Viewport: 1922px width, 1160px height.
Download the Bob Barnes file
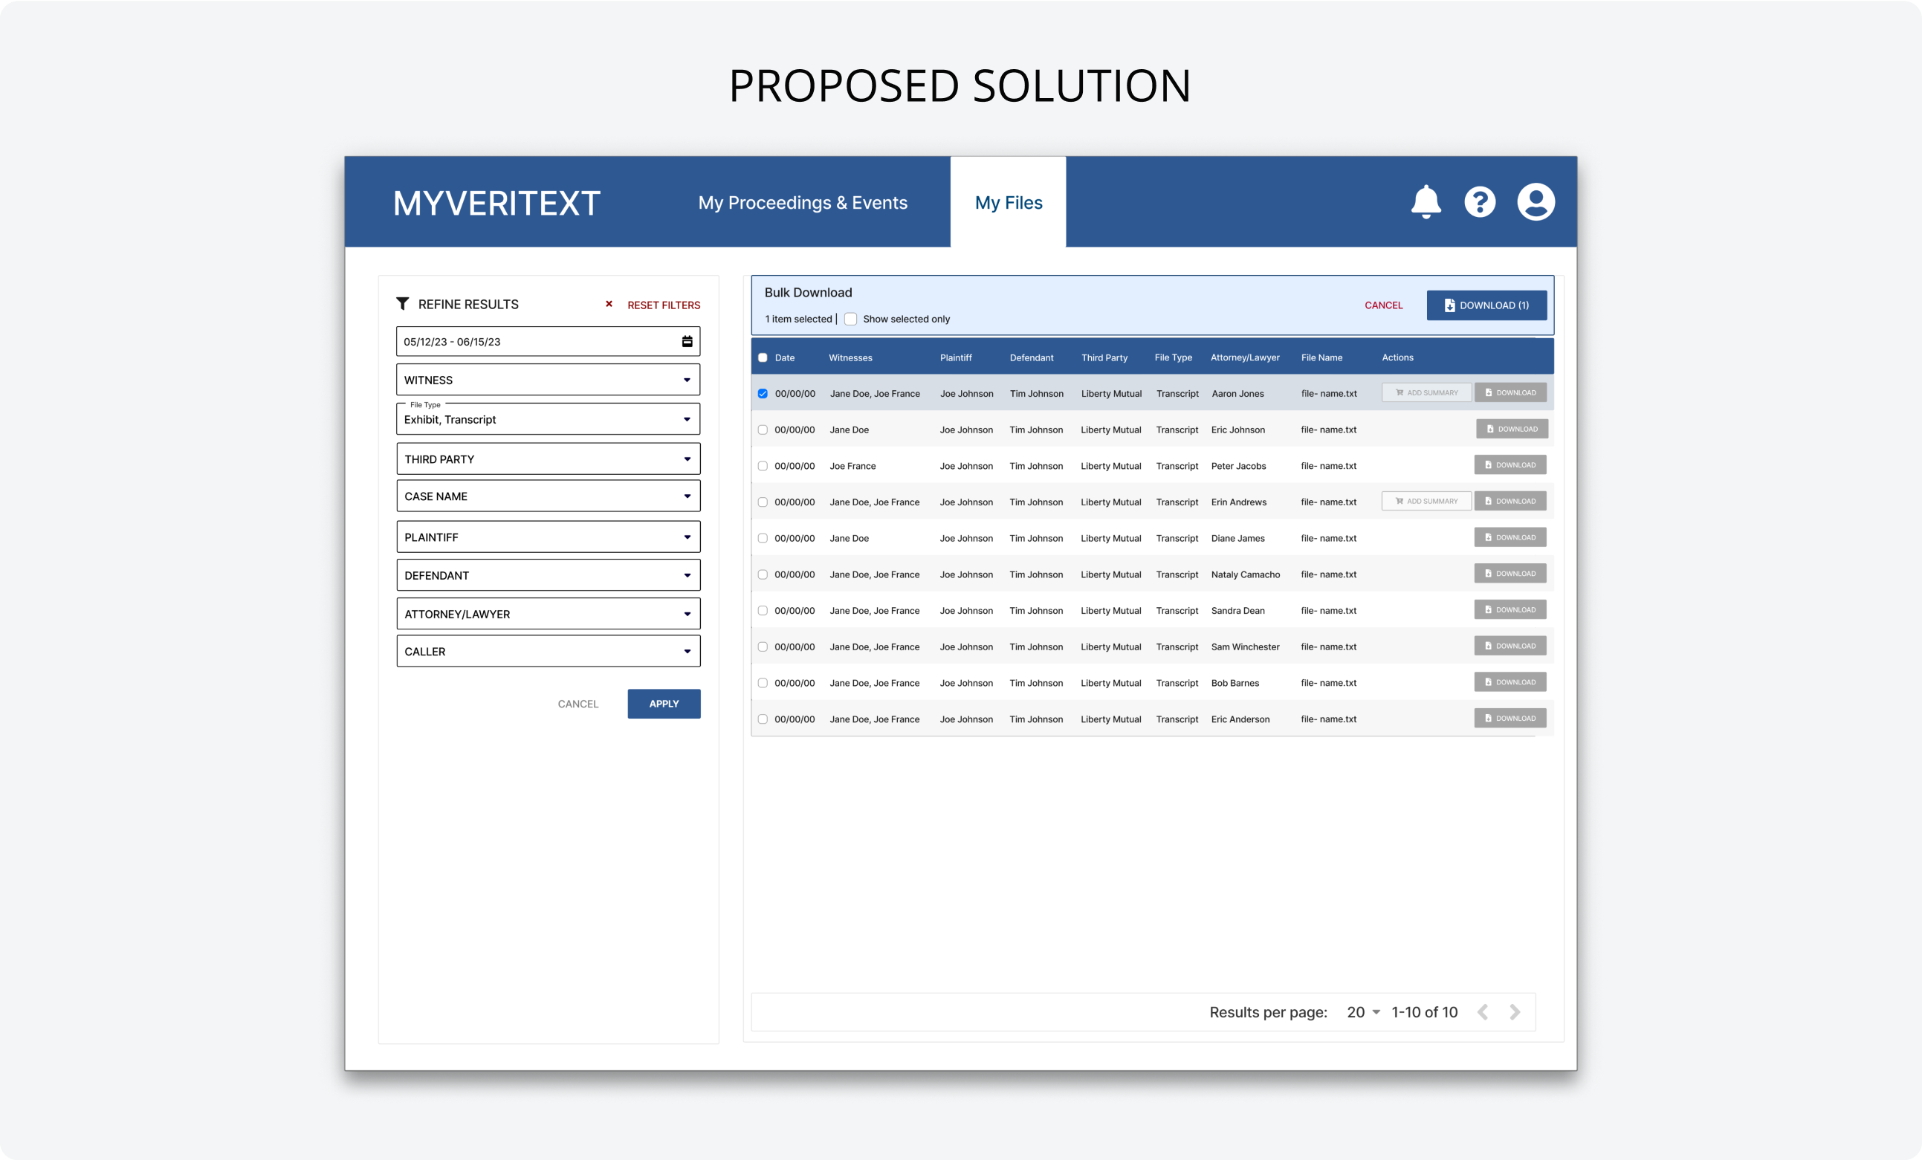(x=1510, y=681)
